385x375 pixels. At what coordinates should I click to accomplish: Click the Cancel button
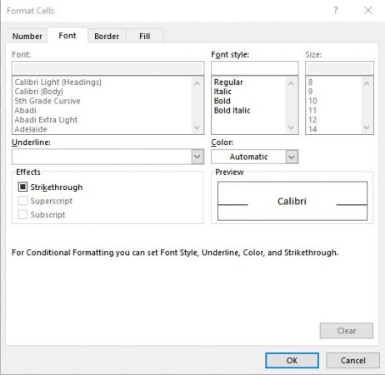tap(353, 360)
